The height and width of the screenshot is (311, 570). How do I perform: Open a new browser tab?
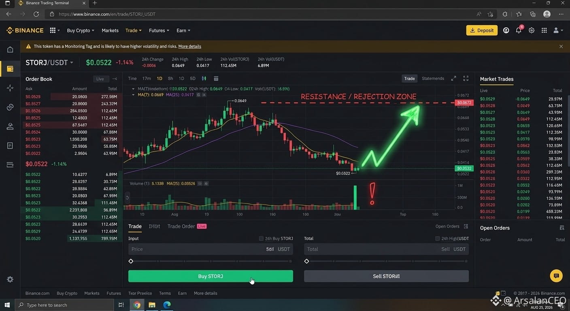[95, 3]
